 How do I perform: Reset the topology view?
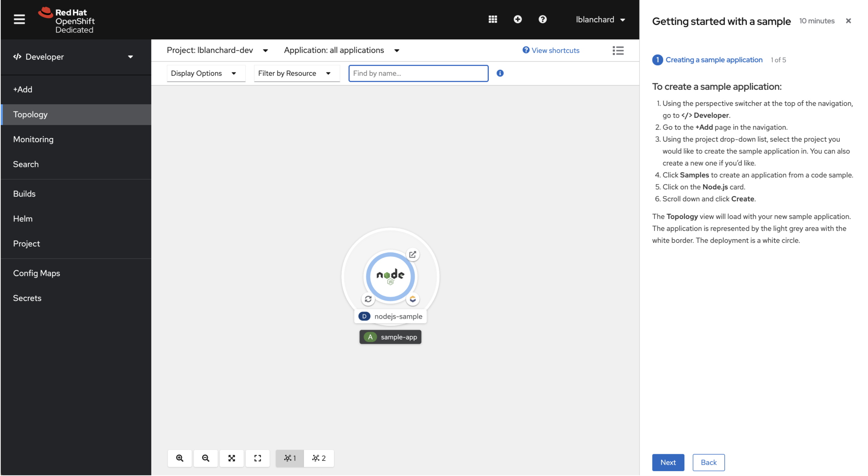pos(258,458)
